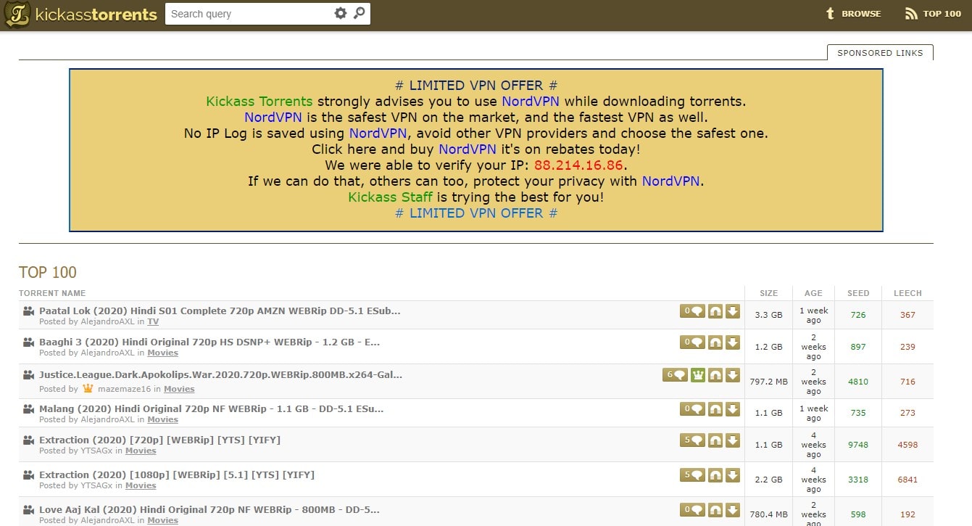Click the seed count 4810

(x=858, y=382)
